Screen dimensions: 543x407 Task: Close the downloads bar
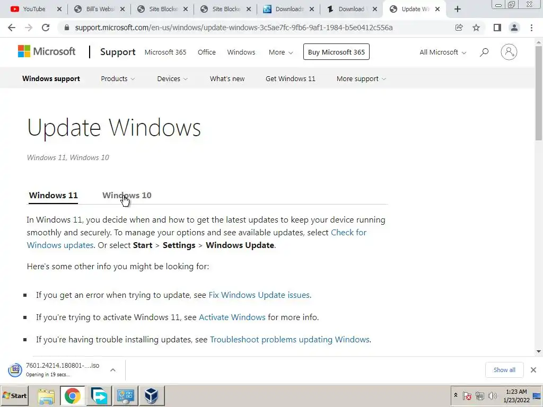pyautogui.click(x=533, y=370)
